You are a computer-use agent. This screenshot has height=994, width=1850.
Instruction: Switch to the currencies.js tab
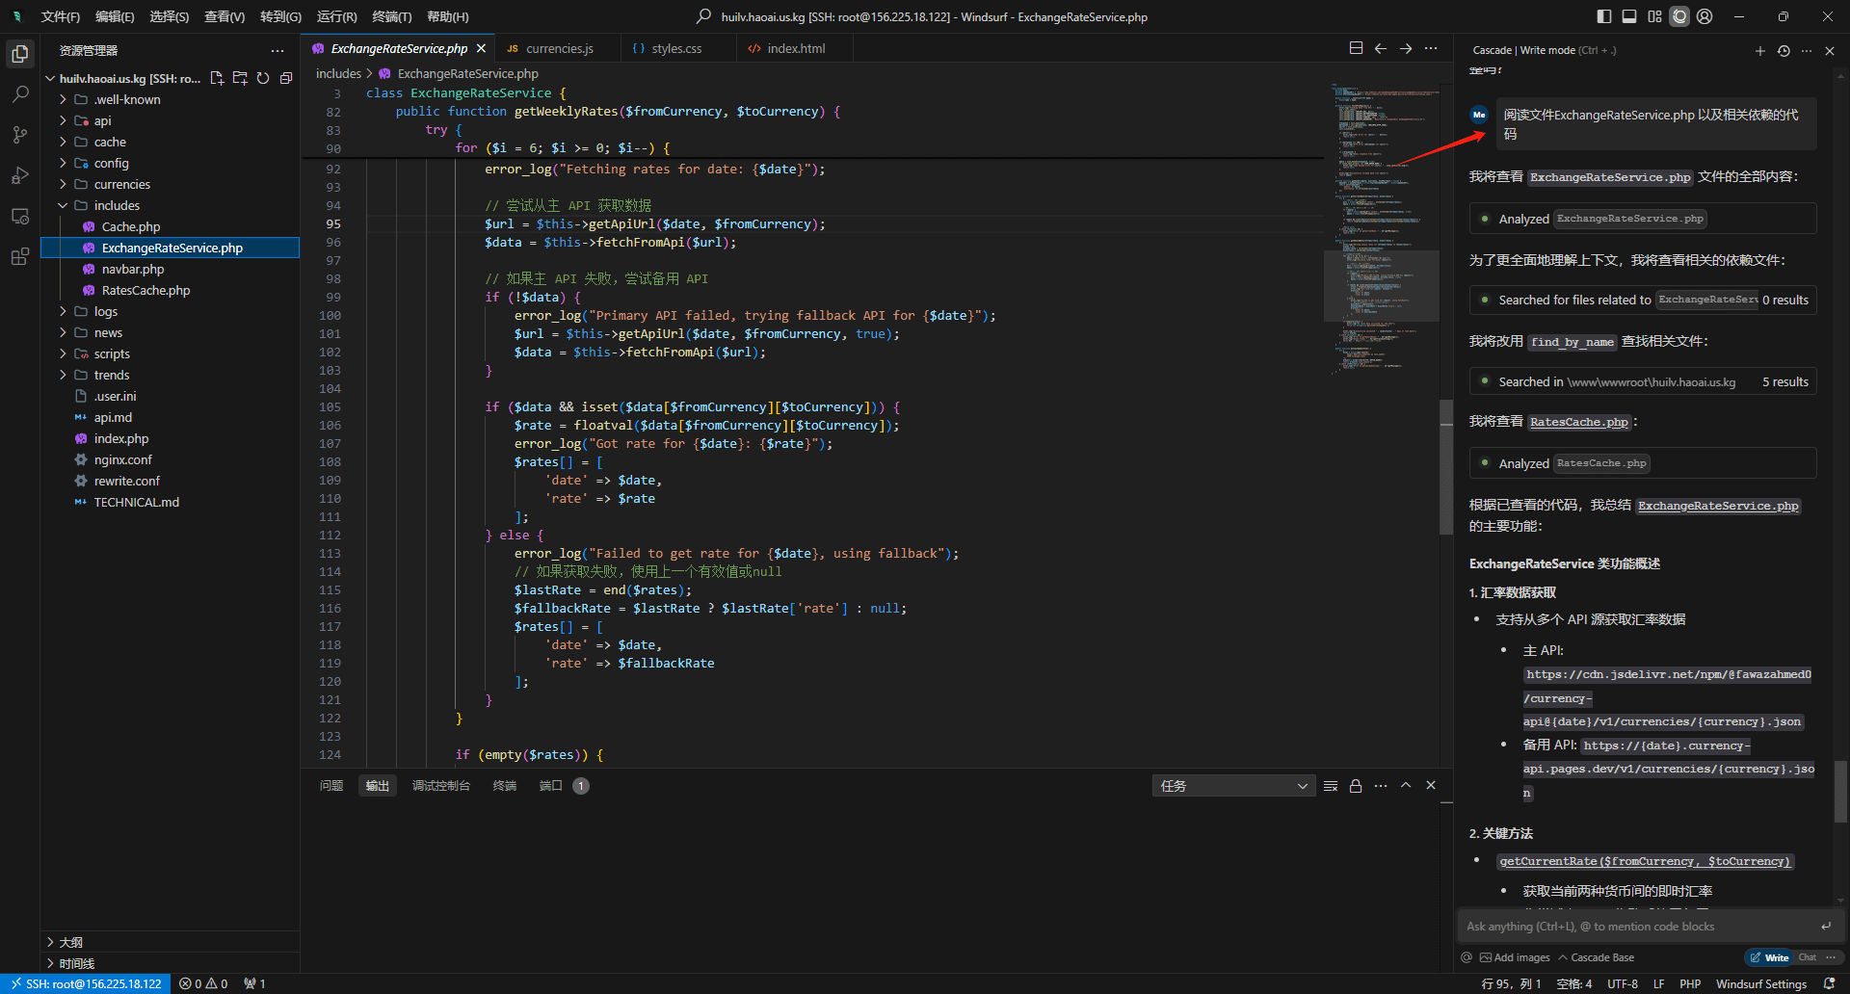click(x=559, y=48)
